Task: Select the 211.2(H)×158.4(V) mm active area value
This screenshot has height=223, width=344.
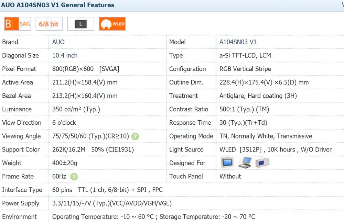Action: tap(85, 82)
